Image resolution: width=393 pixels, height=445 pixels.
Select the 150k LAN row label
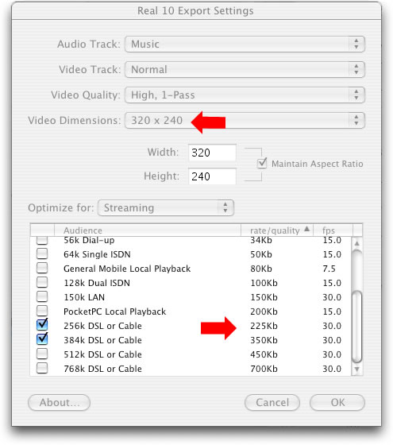(x=84, y=297)
